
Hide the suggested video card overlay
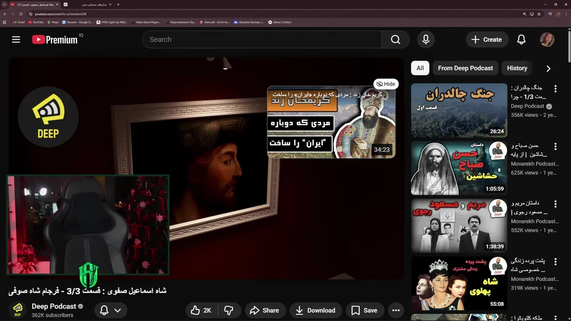[x=386, y=84]
